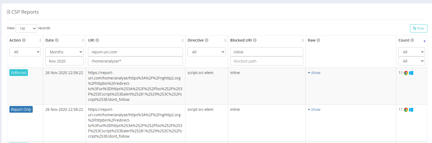Screen dimensions: 432x143
Task: Show raw report for Report Only row
Action: click(314, 109)
